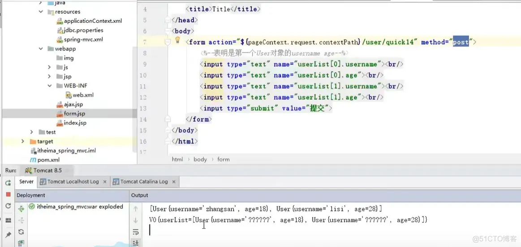Click userList[0].username in line 9
The height and width of the screenshot is (247, 521).
pyautogui.click(x=338, y=64)
